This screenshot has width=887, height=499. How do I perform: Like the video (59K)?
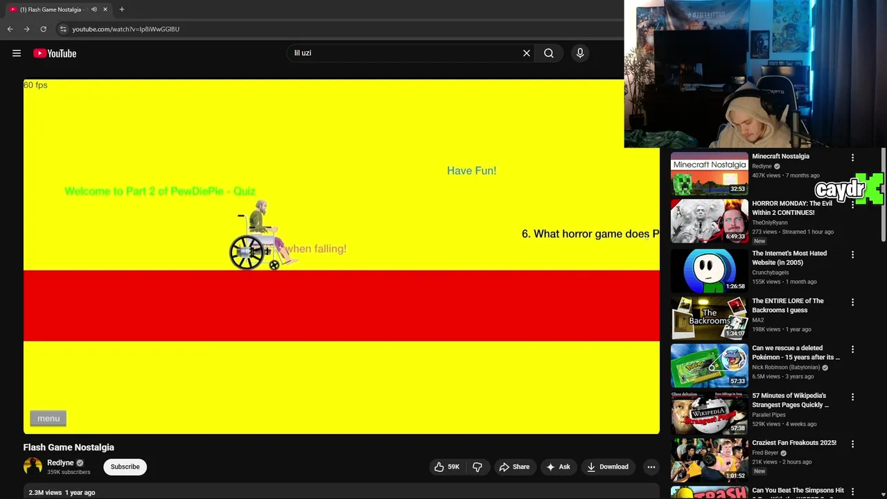446,467
